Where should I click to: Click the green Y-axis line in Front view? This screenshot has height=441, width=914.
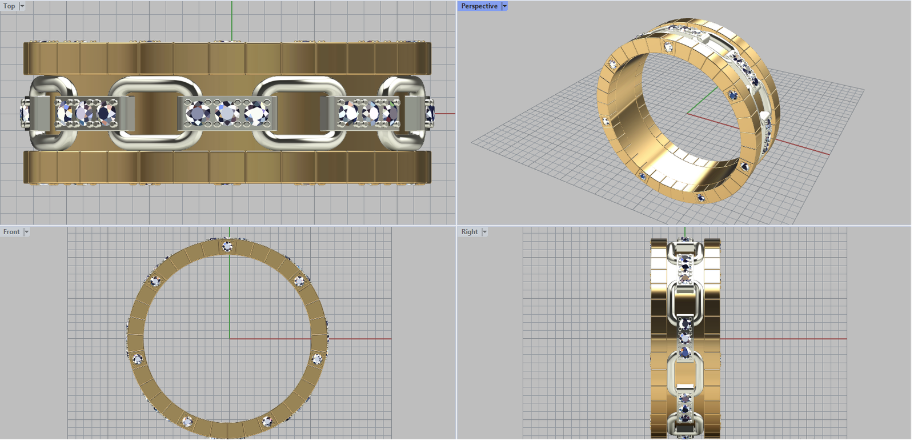(x=230, y=297)
